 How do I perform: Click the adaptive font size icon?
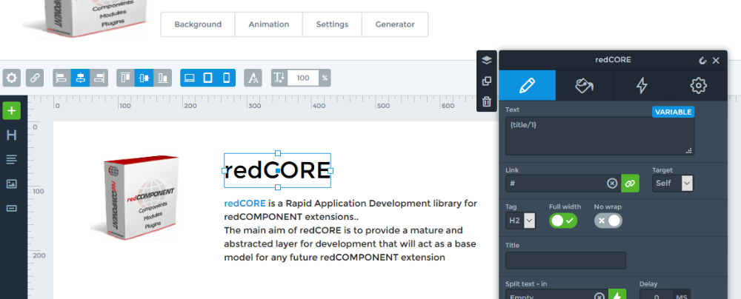pyautogui.click(x=253, y=78)
